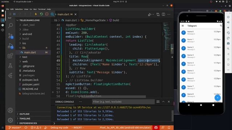Expand the web folder
Screen dimensions: 232x130
25,61
